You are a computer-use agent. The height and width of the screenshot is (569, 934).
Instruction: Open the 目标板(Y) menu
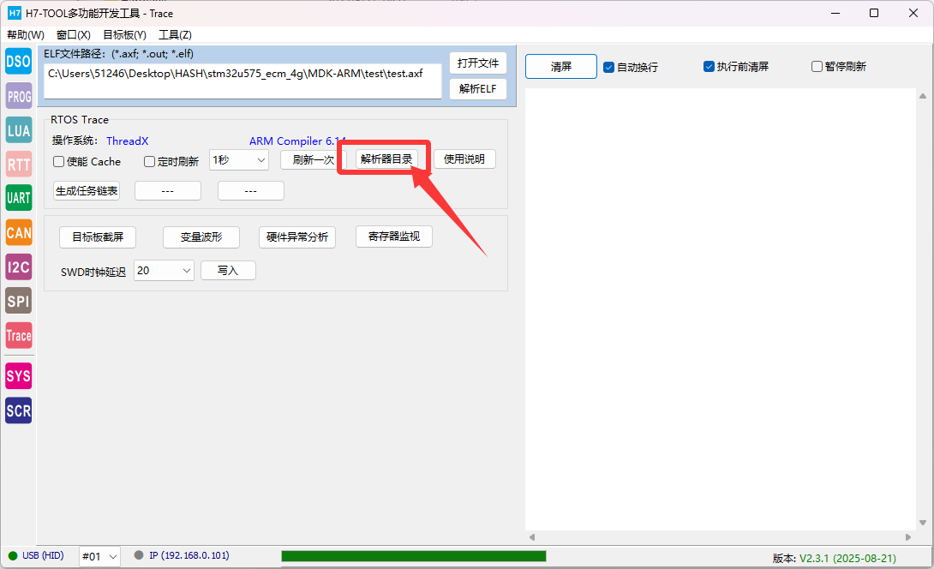124,35
